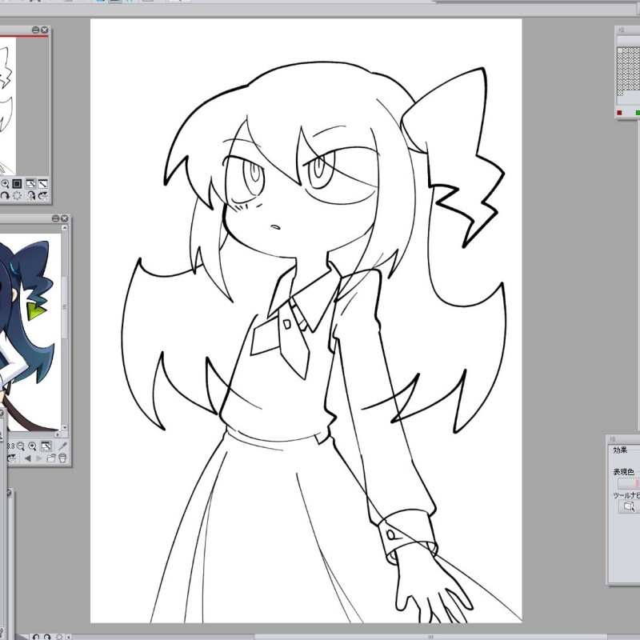Reset canvas rotation in Navigator

pos(17,195)
